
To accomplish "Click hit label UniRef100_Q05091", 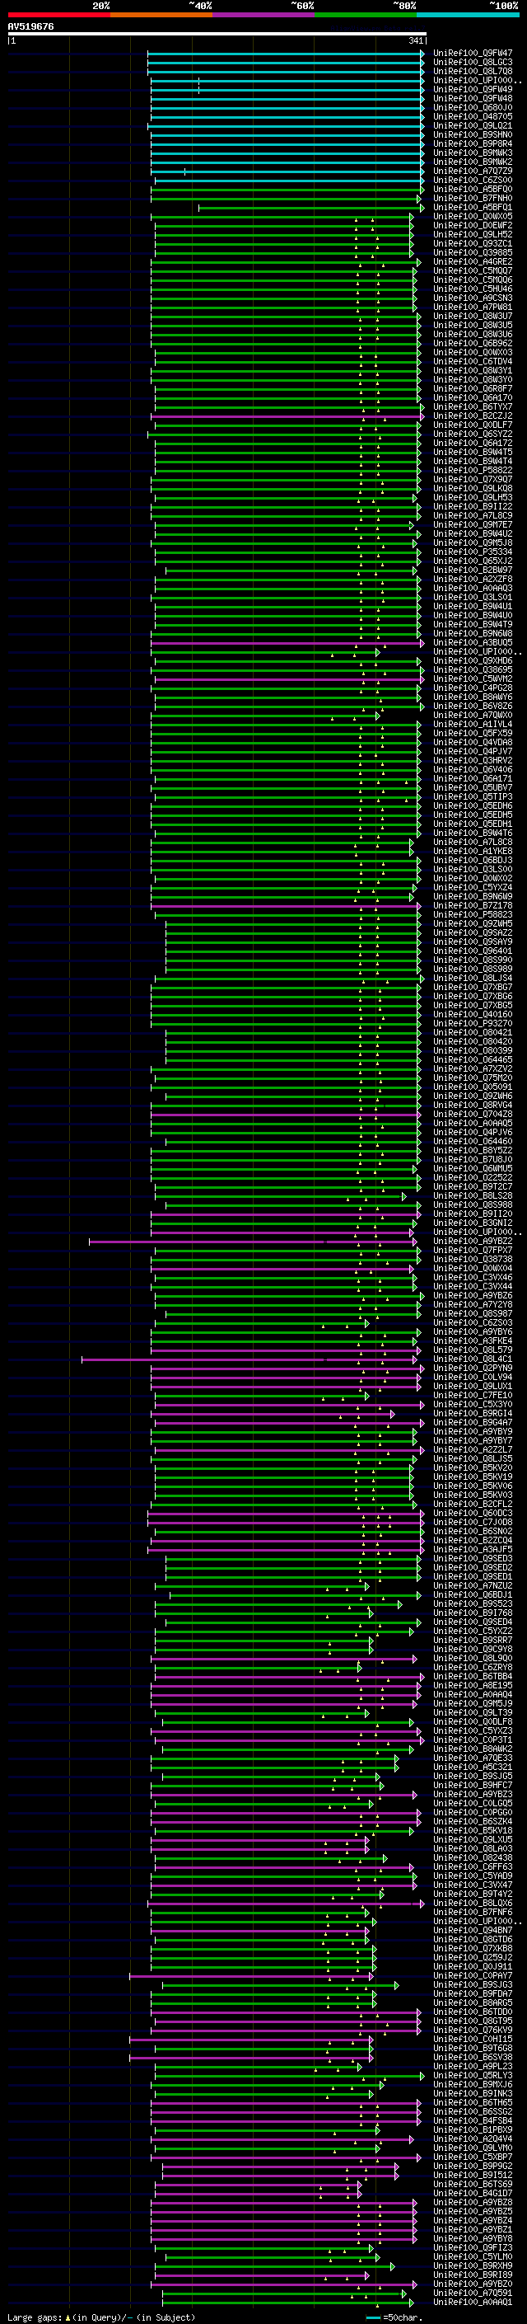I will click(x=473, y=1087).
